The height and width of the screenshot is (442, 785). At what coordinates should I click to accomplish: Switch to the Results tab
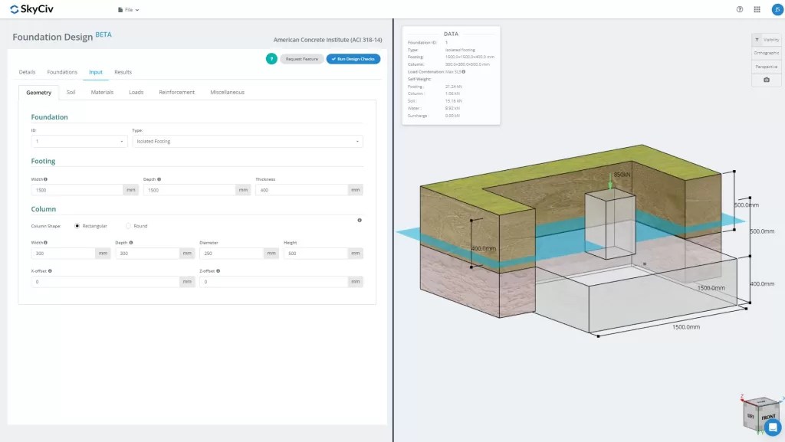tap(123, 72)
